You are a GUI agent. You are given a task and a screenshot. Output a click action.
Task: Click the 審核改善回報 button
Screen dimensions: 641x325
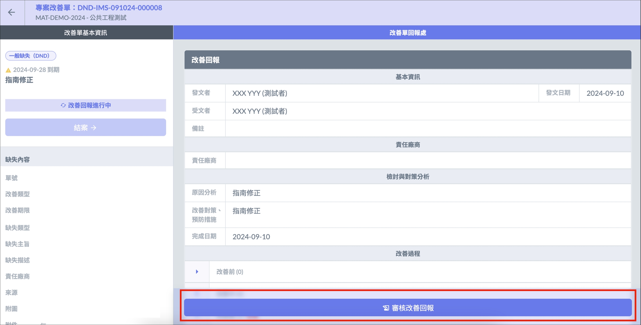click(408, 308)
